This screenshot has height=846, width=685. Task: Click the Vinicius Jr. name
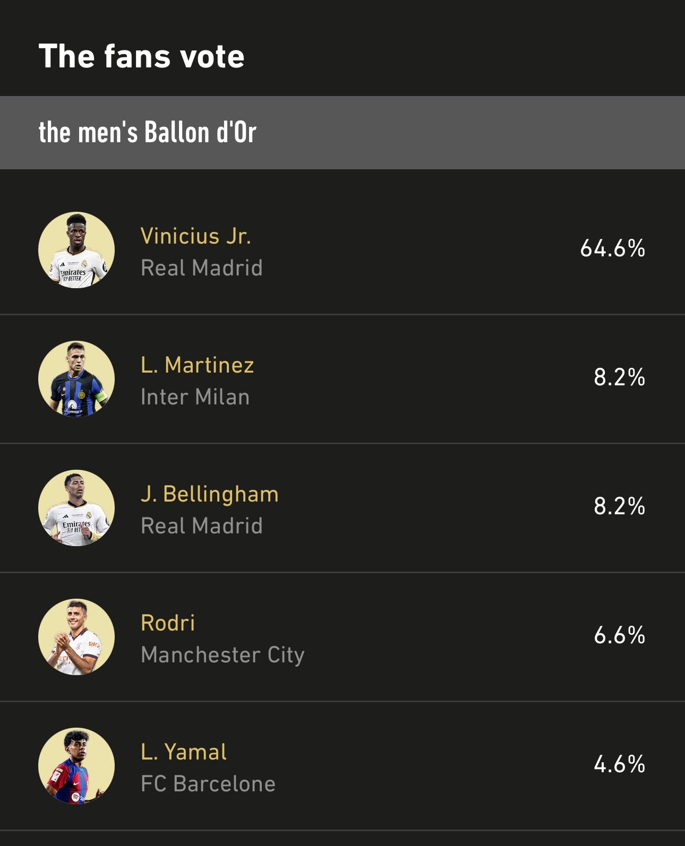195,236
